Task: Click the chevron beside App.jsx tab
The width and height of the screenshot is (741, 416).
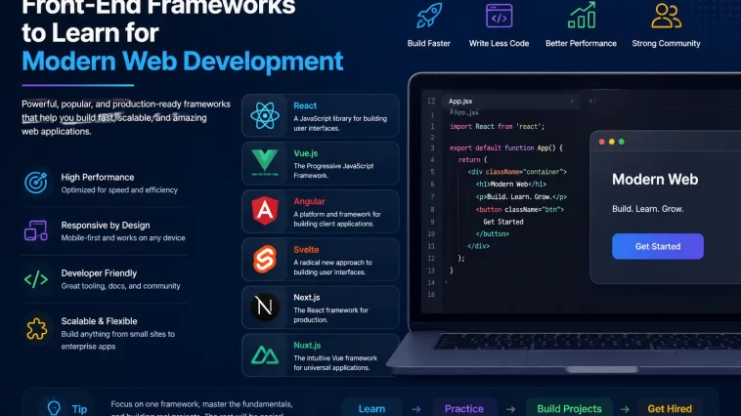Action: (x=572, y=101)
